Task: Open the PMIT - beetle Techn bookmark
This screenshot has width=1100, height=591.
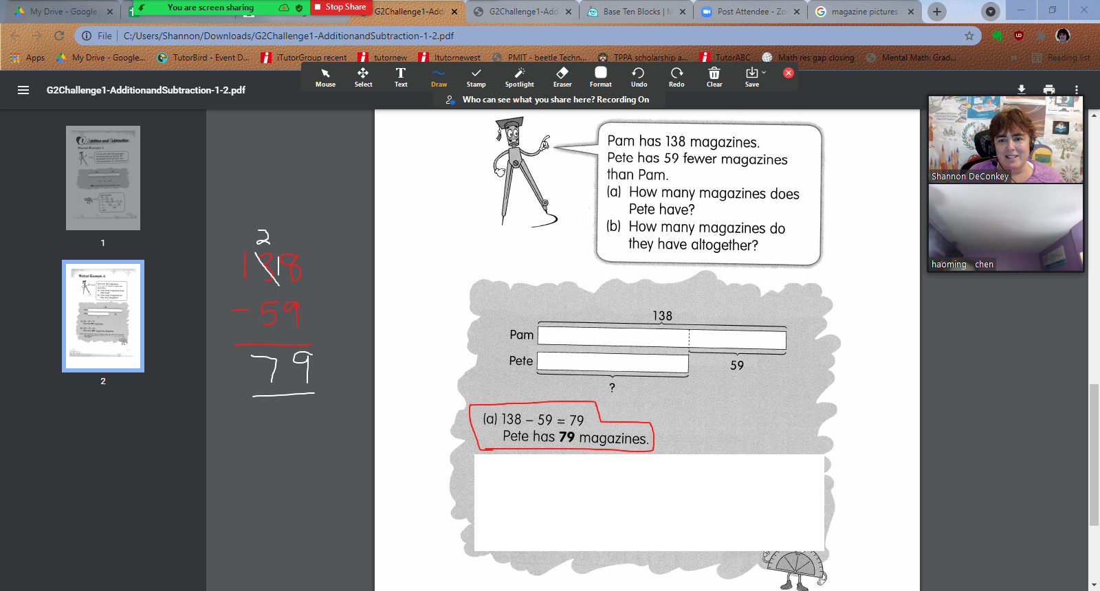Action: click(x=540, y=58)
